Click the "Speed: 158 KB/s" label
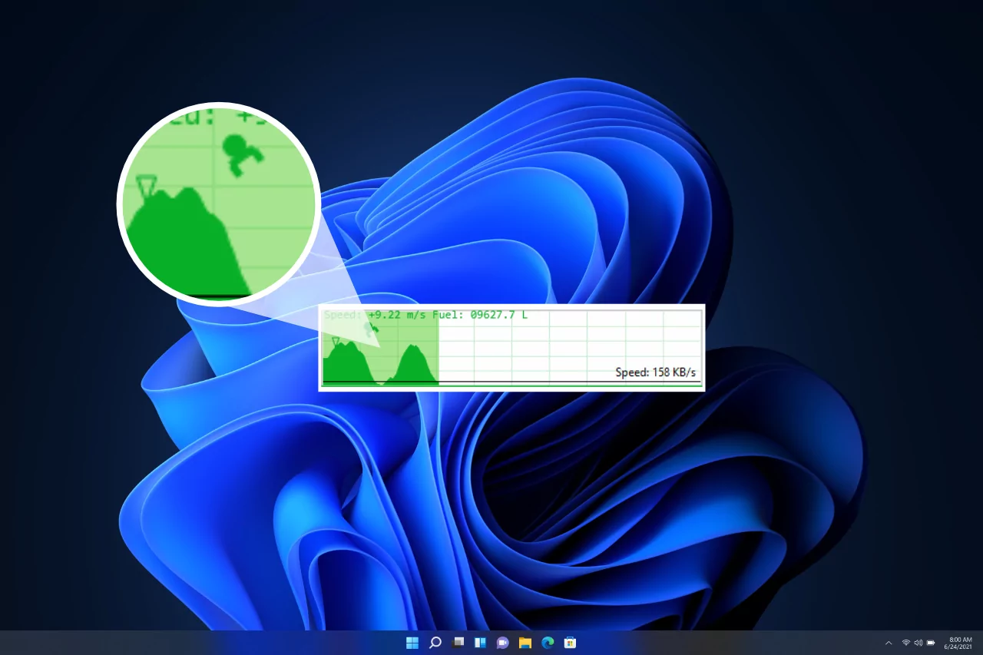The image size is (983, 655). pyautogui.click(x=655, y=372)
